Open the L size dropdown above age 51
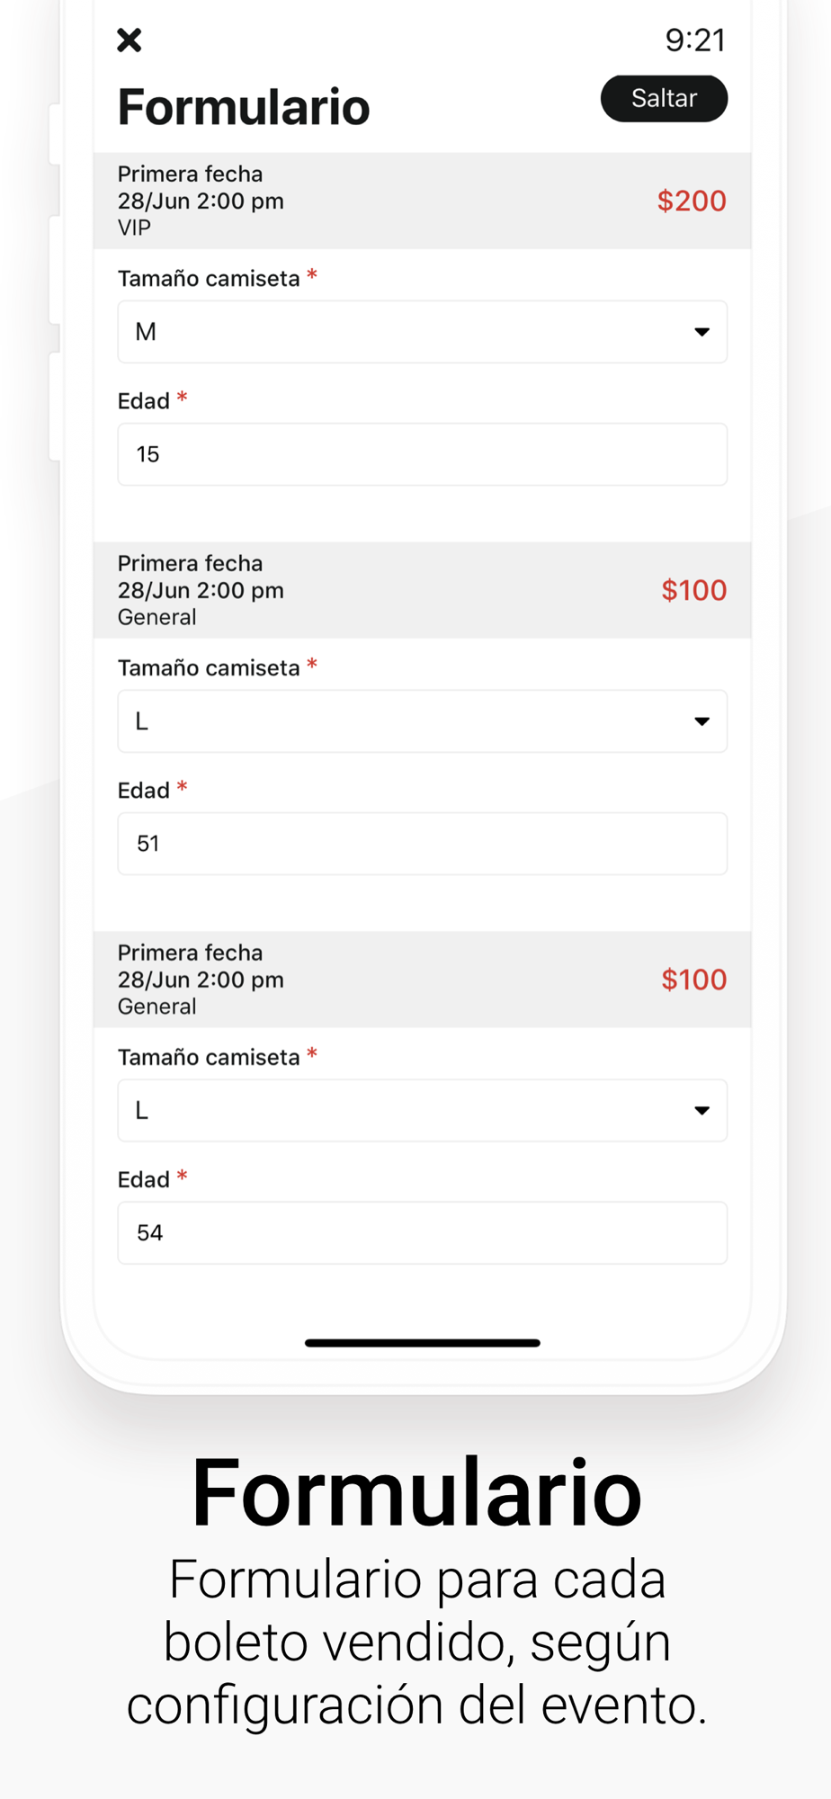831x1799 pixels. coord(422,721)
